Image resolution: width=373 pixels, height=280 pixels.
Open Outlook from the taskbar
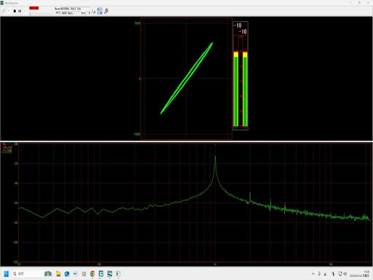67,274
